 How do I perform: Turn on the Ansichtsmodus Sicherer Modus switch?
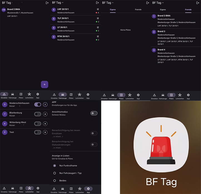pos(94,113)
